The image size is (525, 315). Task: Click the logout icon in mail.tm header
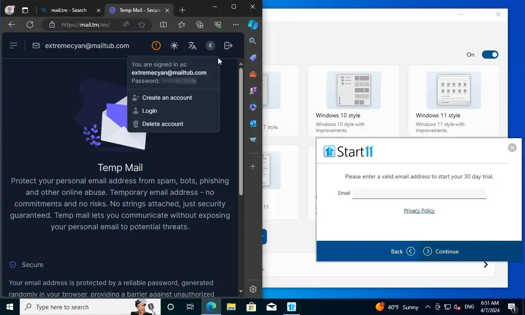click(x=228, y=46)
